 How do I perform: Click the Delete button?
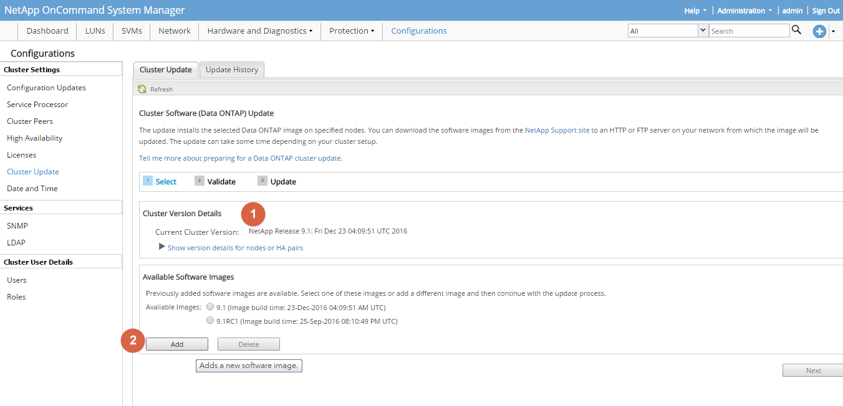pyautogui.click(x=249, y=344)
